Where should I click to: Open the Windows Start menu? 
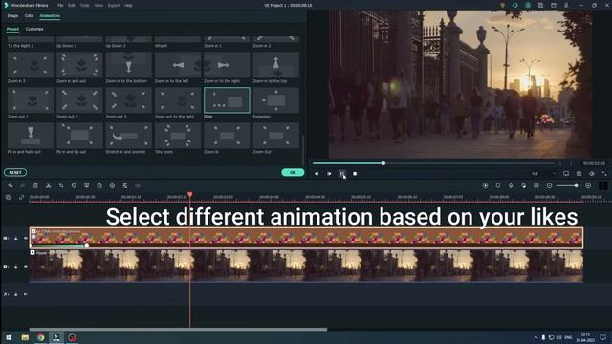(9, 337)
